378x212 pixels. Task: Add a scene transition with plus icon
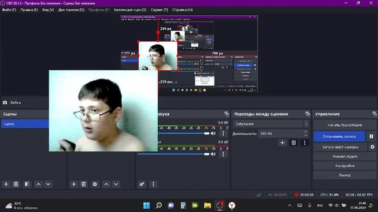[282, 143]
